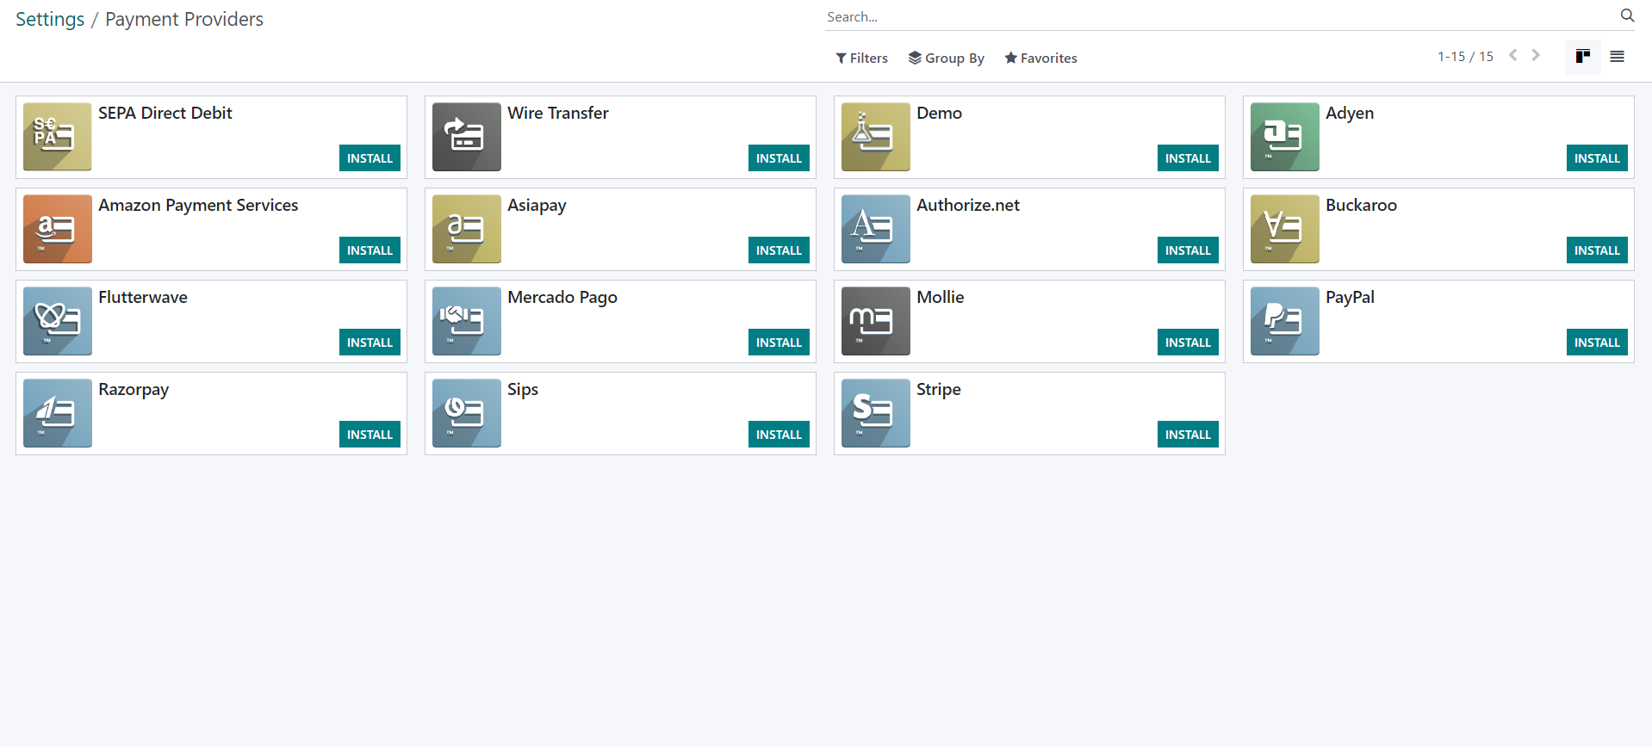Go to previous page of records
Screen dimensions: 1652x747
1512,55
